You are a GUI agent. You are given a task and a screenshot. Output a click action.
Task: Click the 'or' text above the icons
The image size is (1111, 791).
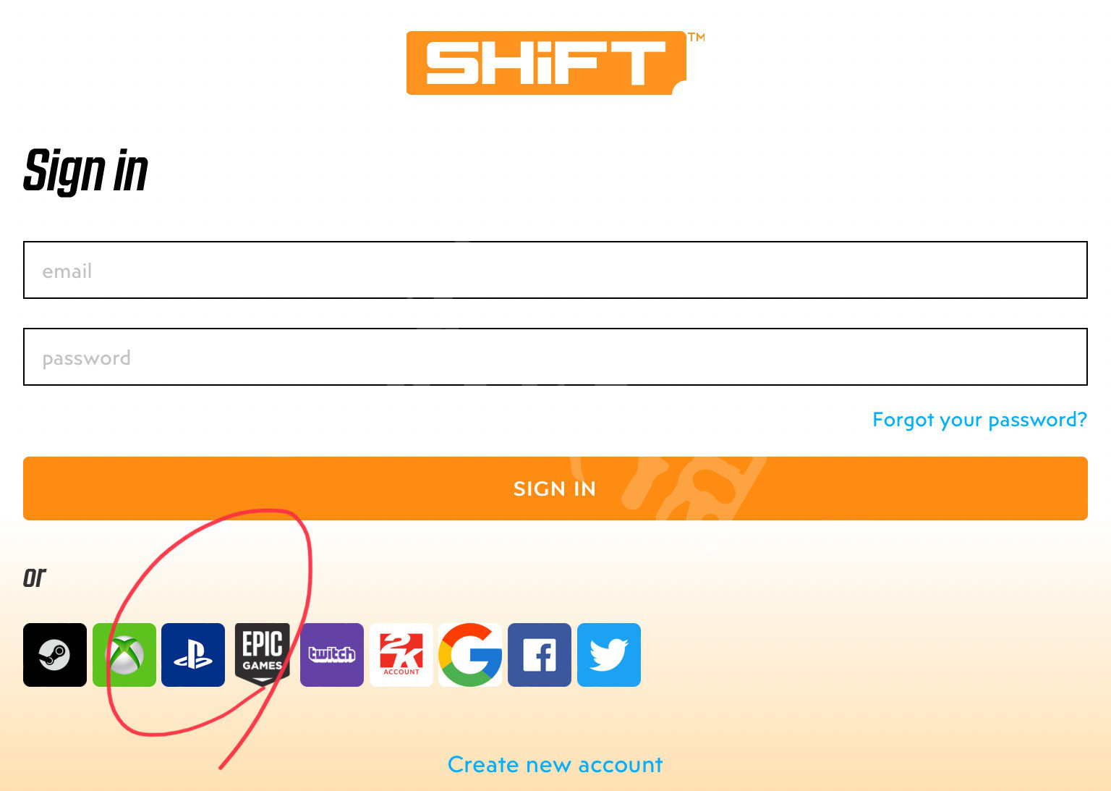pyautogui.click(x=35, y=577)
